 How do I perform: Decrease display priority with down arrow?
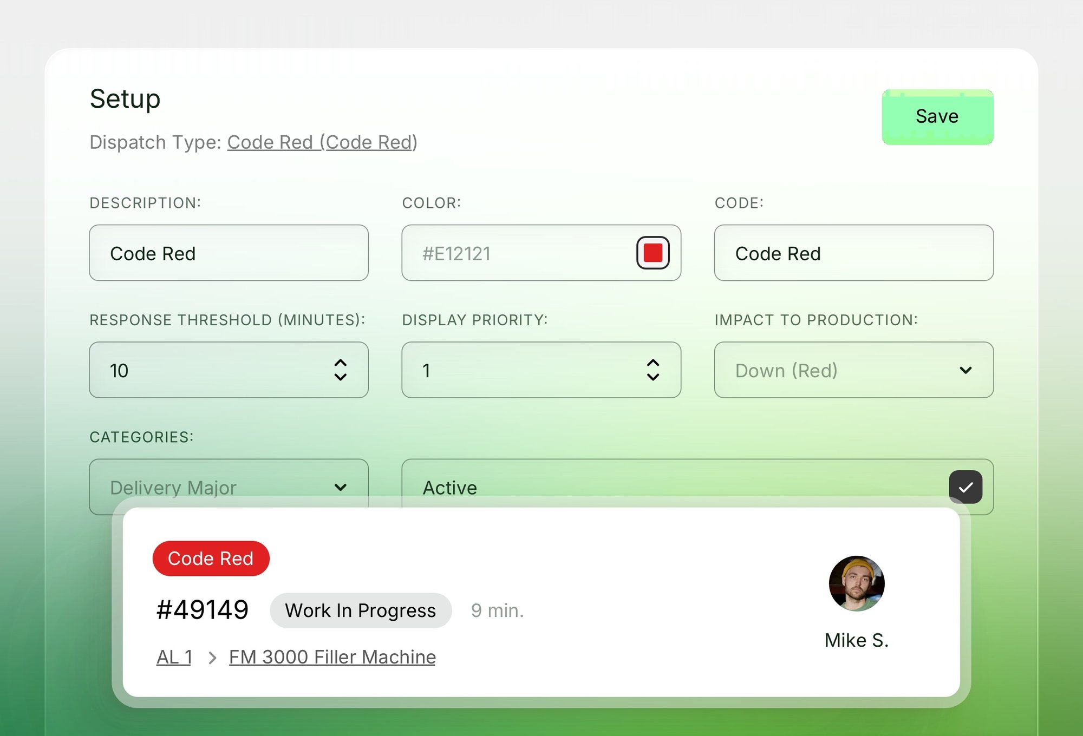pos(653,377)
